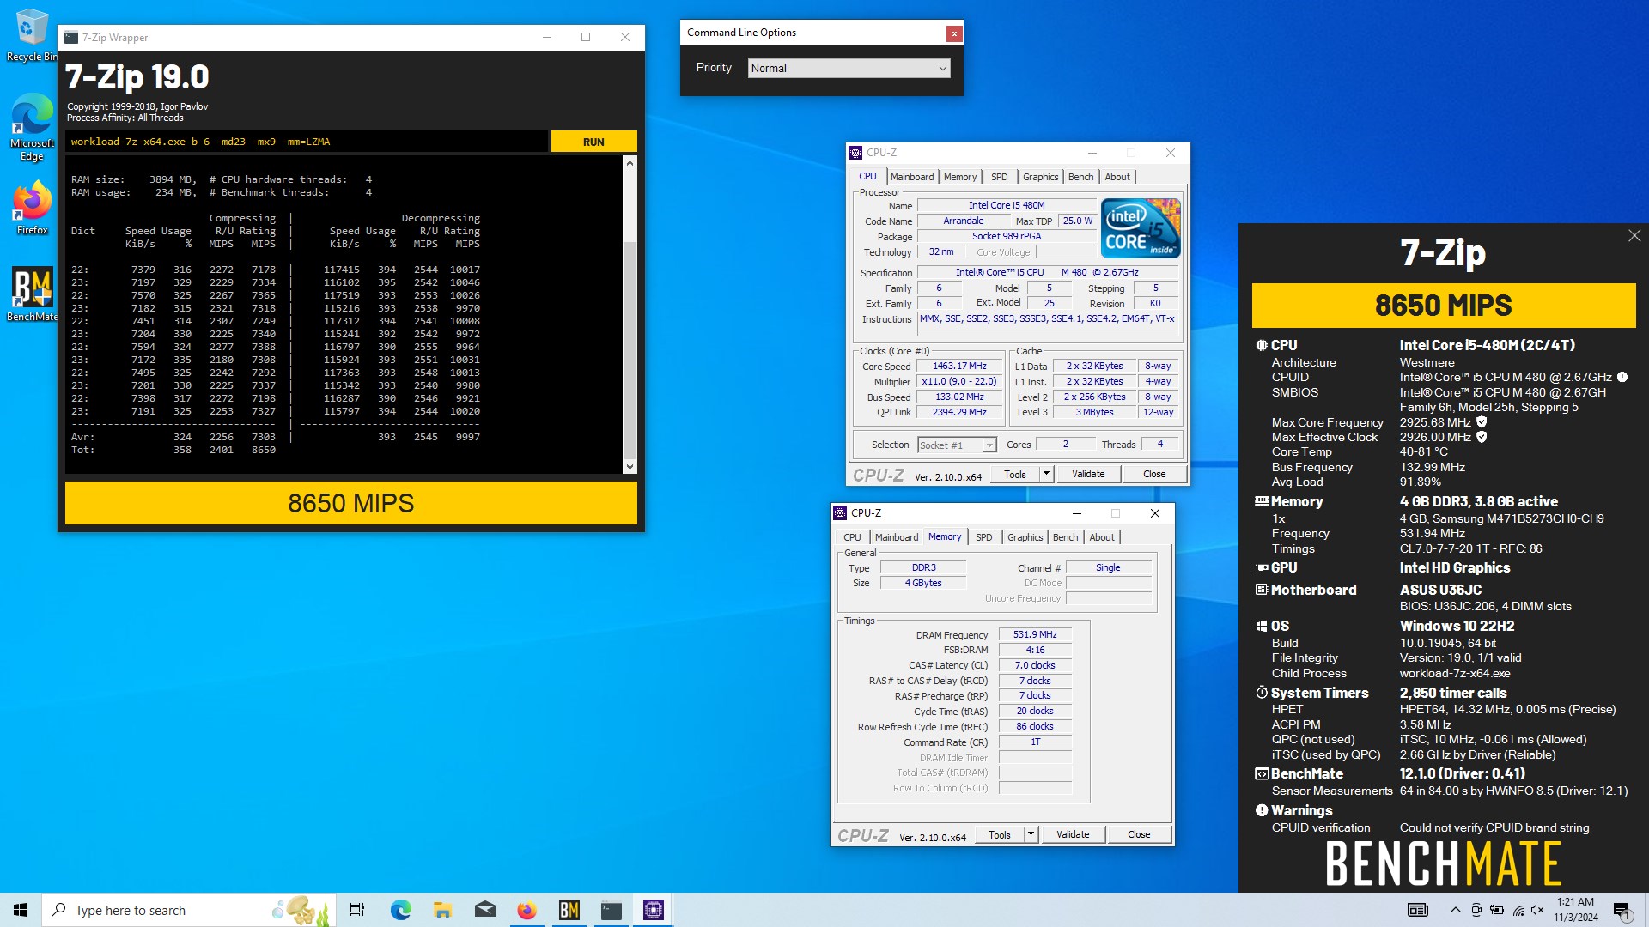Screen dimensions: 1649x927
Task: Click the DRAM Frequency value 531.9 MHz
Action: tap(1035, 635)
